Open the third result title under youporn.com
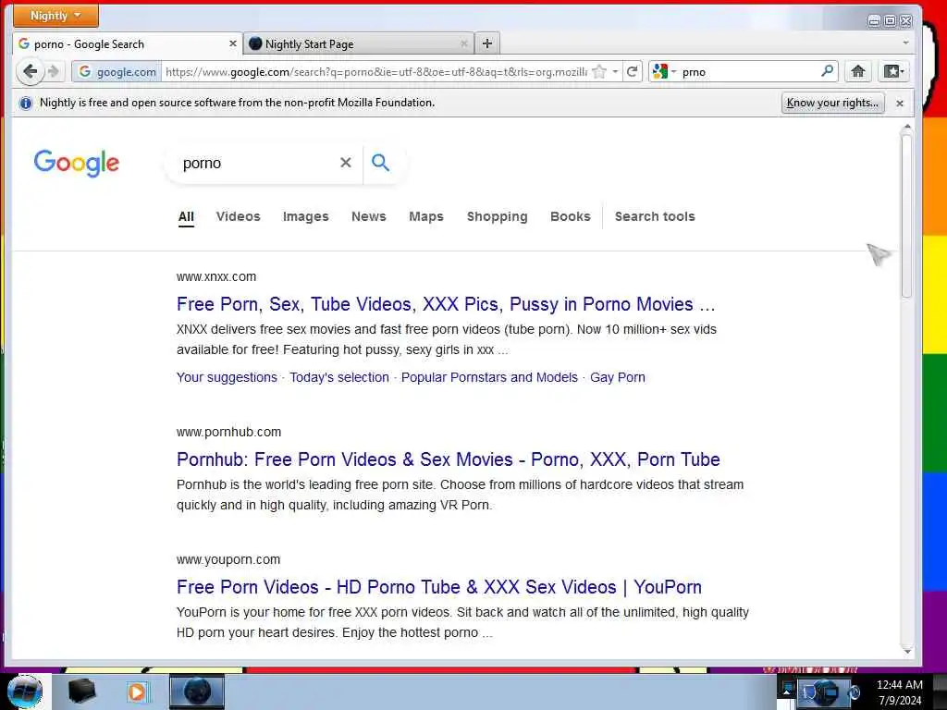This screenshot has height=710, width=947. 439,587
